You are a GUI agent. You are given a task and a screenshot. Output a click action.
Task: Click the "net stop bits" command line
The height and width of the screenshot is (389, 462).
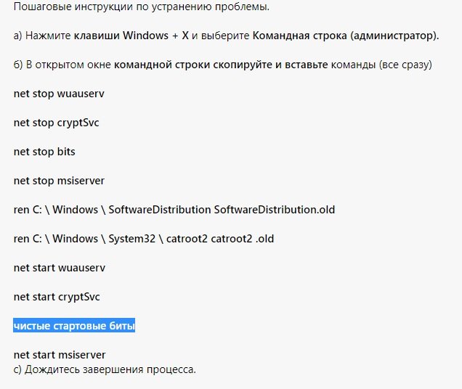click(x=44, y=152)
